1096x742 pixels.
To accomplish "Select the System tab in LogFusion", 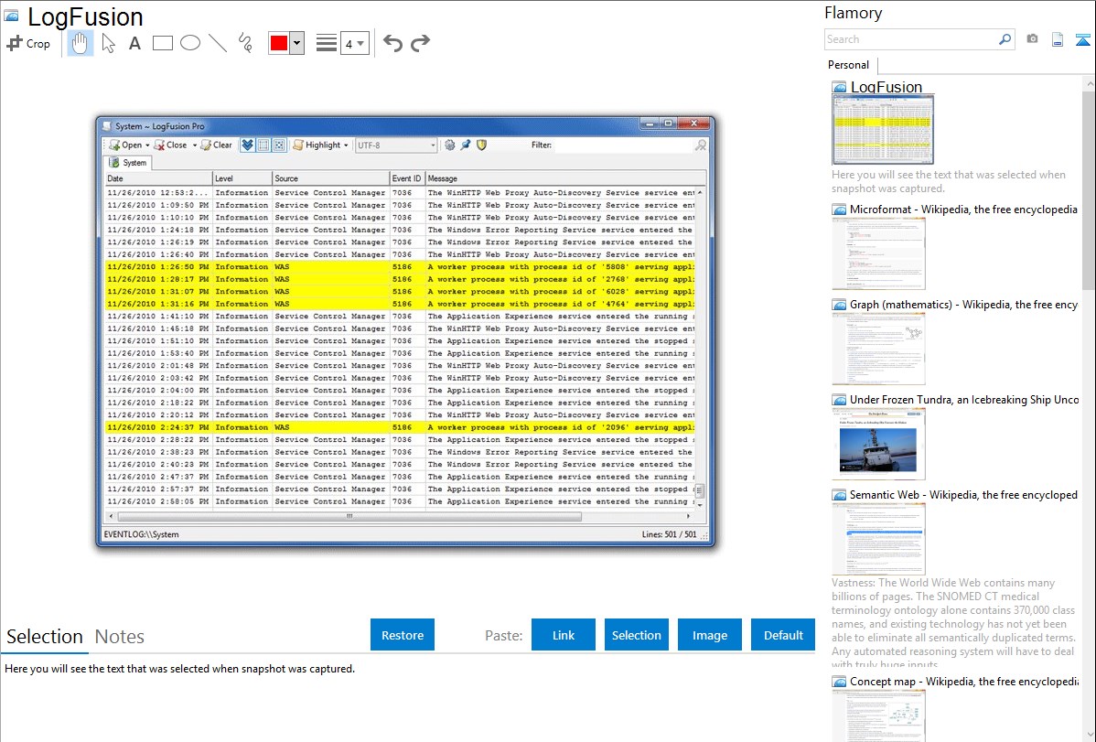I will click(x=129, y=162).
